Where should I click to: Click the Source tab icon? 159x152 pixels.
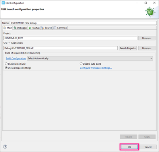[x=43, y=28]
